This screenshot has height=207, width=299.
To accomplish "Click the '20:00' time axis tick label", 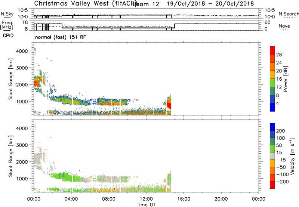I will [x=221, y=199].
